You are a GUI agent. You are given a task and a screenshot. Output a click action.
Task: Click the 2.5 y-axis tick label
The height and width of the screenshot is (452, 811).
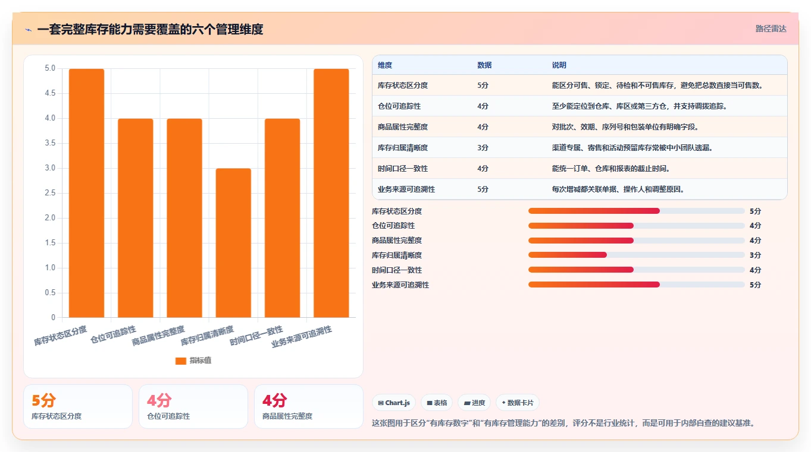[50, 193]
